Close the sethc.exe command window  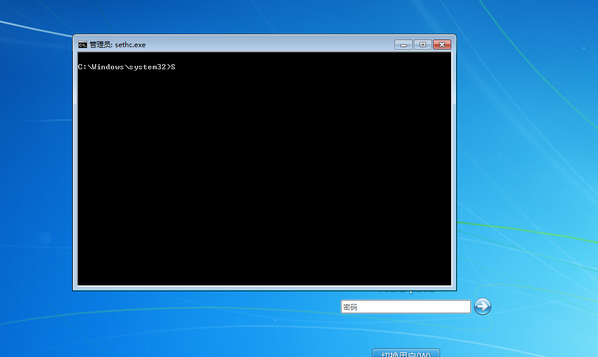pos(442,45)
